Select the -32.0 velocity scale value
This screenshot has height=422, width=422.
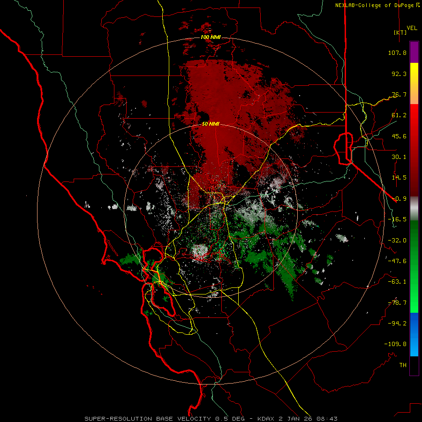397,241
